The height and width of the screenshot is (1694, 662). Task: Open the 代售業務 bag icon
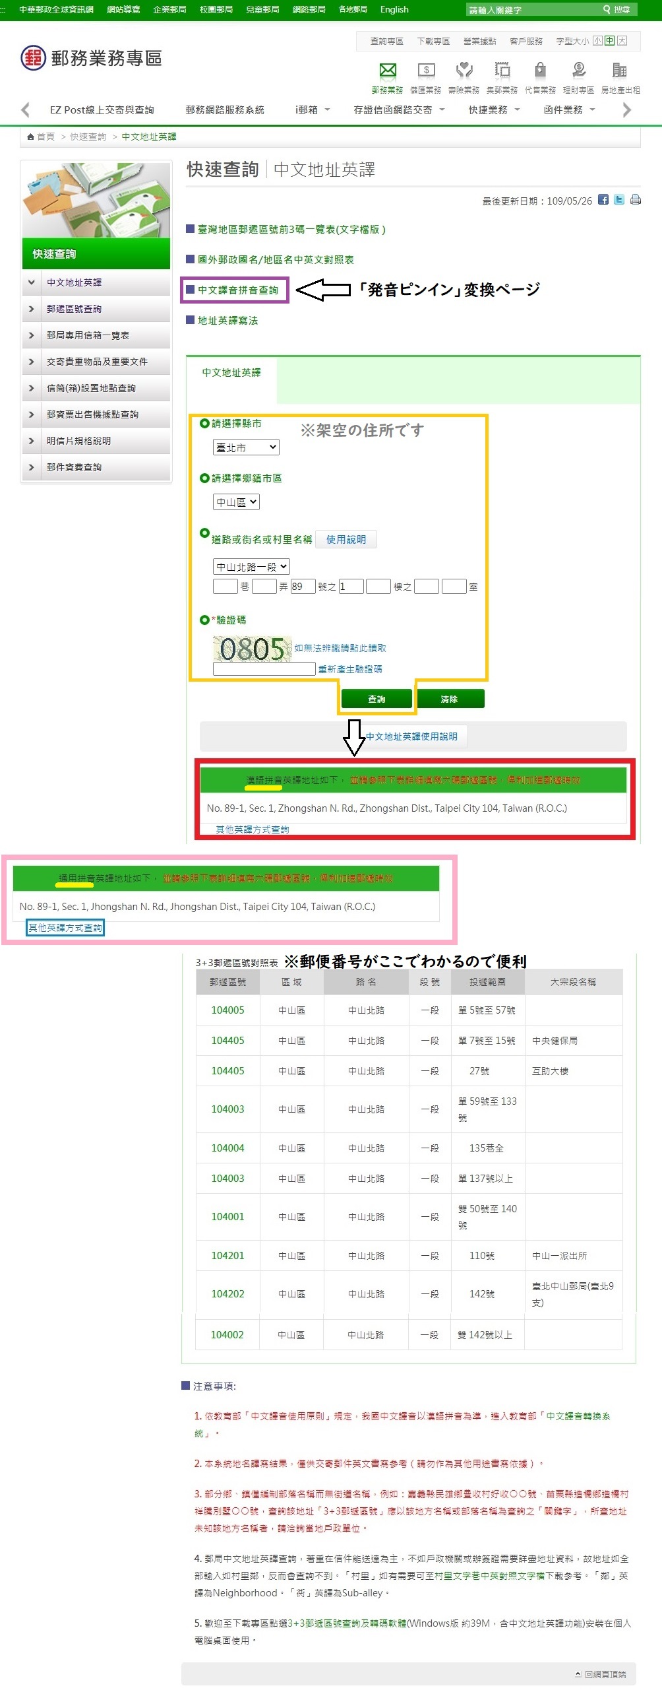pyautogui.click(x=540, y=70)
